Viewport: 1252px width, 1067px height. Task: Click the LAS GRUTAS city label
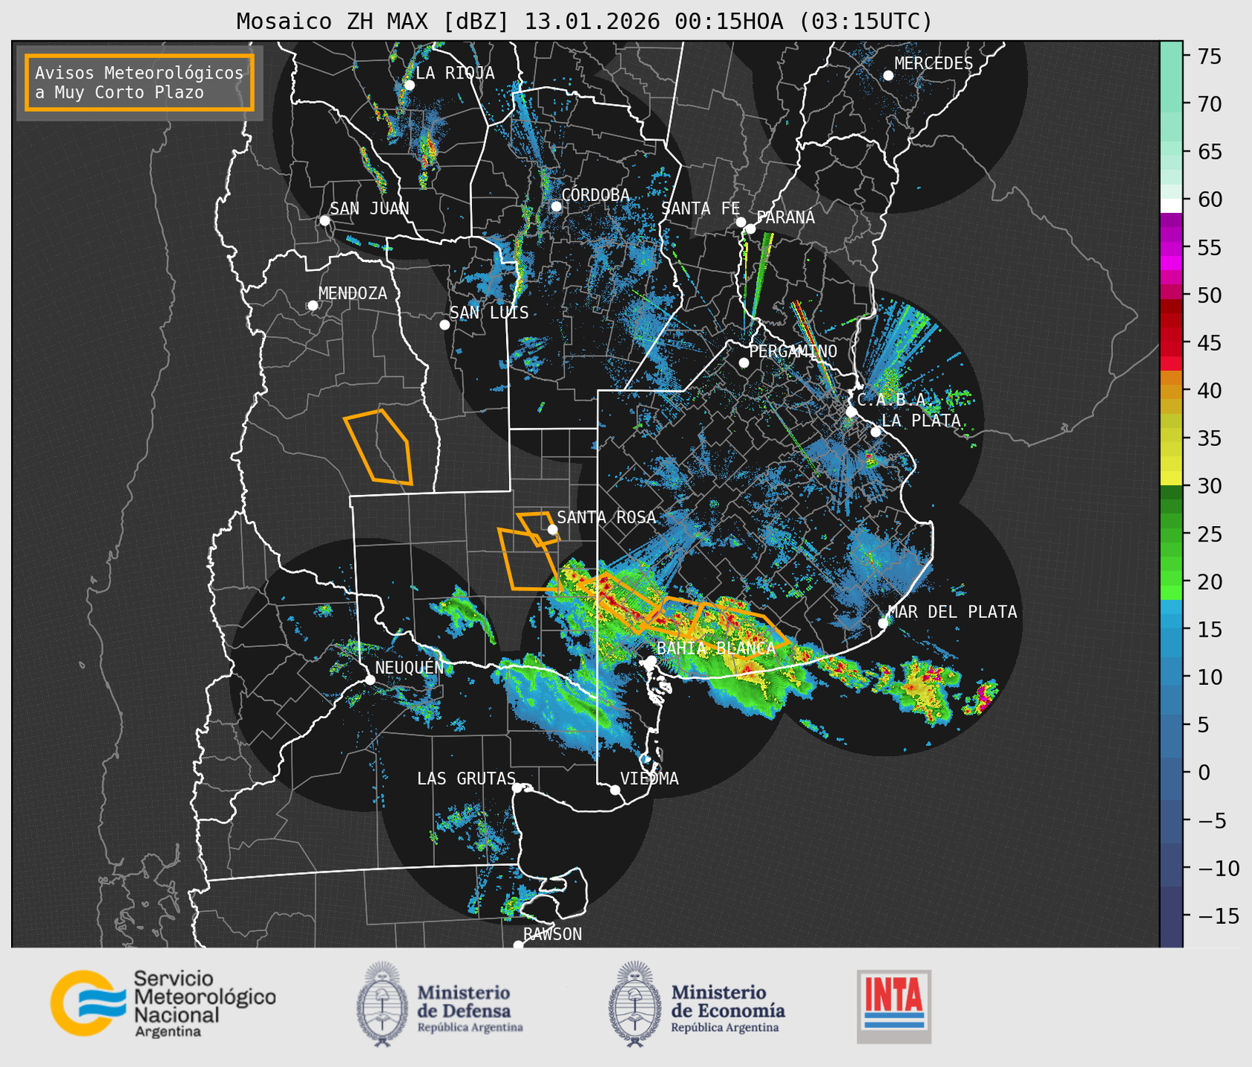466,778
